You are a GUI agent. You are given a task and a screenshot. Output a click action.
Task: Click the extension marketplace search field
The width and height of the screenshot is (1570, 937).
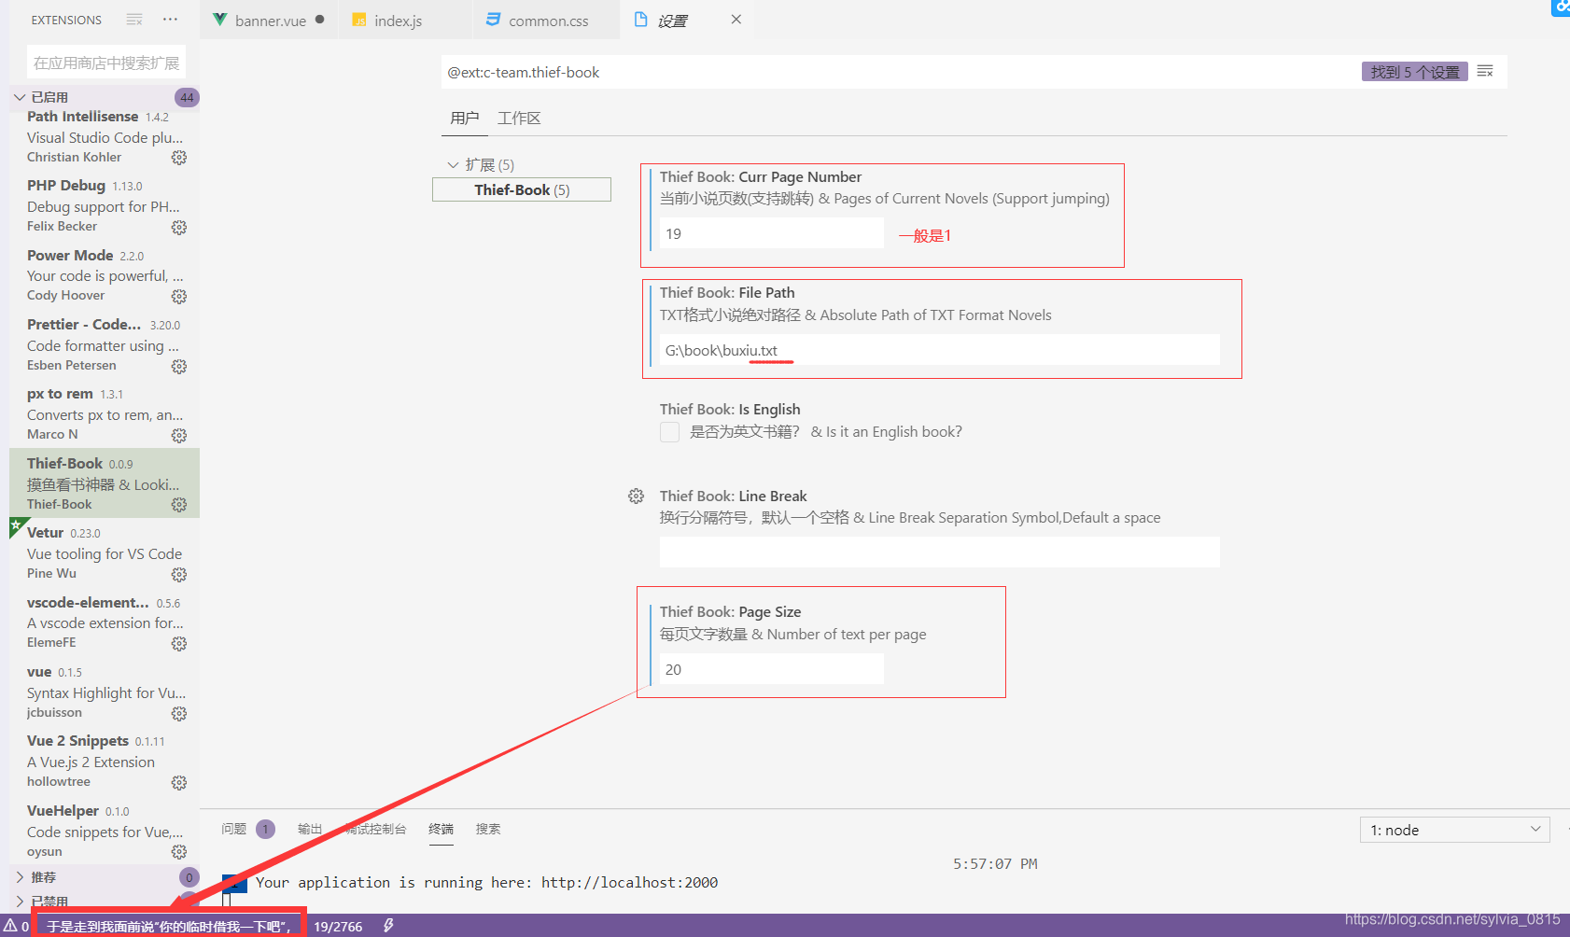point(105,63)
